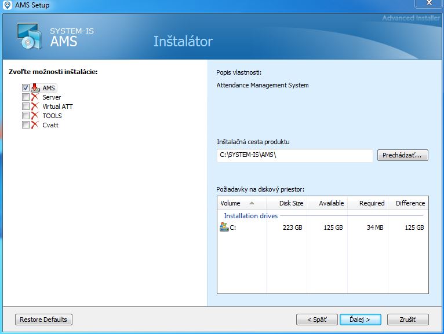444x334 pixels.
Task: Click the installation path input field
Action: point(295,155)
